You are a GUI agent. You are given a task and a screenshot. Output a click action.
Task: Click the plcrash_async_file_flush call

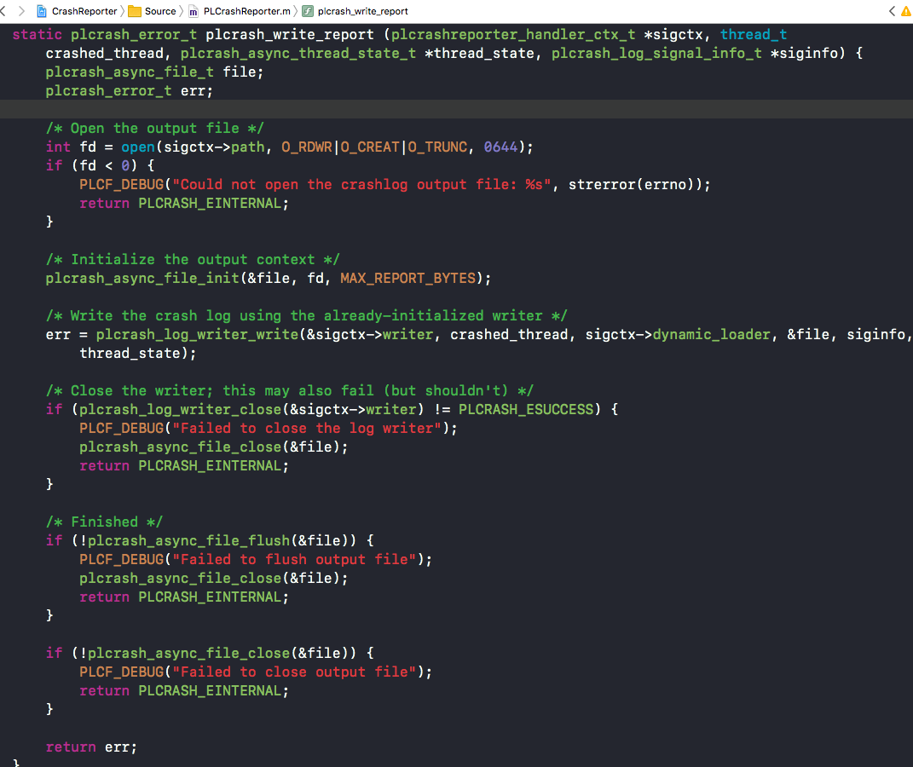click(188, 540)
